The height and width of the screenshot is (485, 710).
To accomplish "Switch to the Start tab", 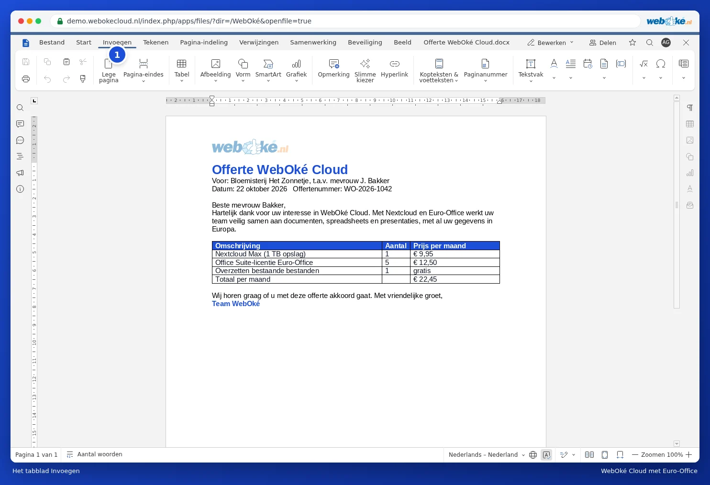I will point(84,43).
